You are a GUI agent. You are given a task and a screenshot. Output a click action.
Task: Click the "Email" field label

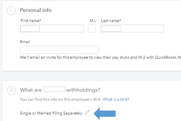click(25, 42)
